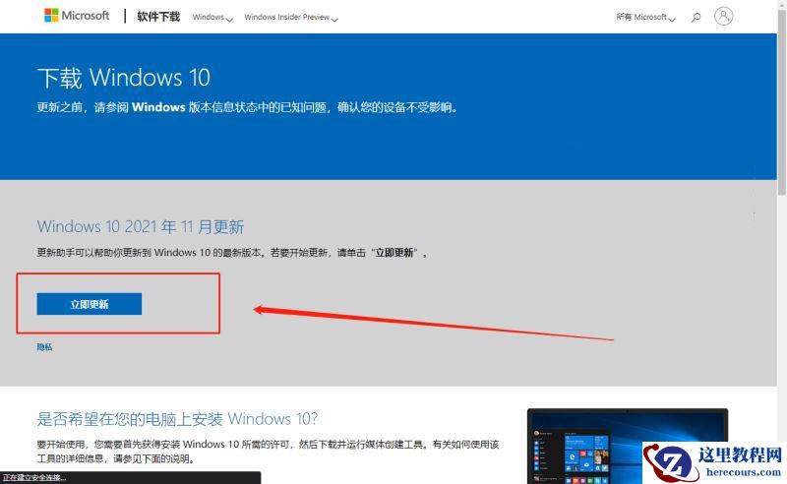This screenshot has width=787, height=484.
Task: Click the Windows 10 2021 年 11 月更新 heading
Action: coord(141,226)
